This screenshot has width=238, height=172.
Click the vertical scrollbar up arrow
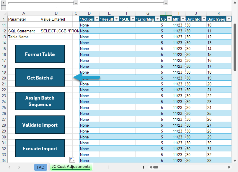(x=235, y=2)
